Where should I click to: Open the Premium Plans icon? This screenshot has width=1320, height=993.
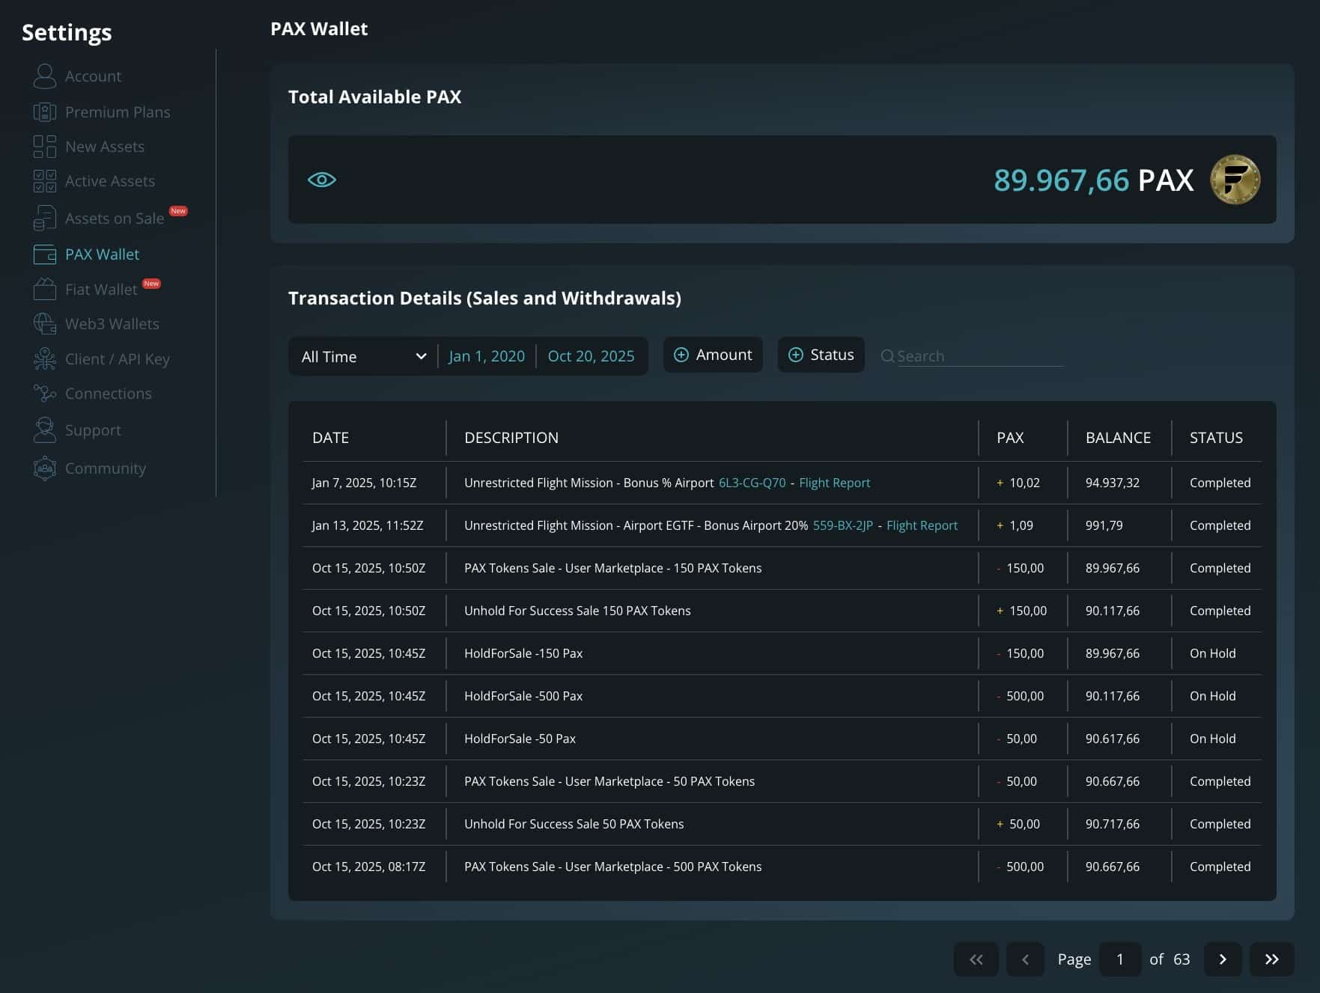tap(45, 112)
